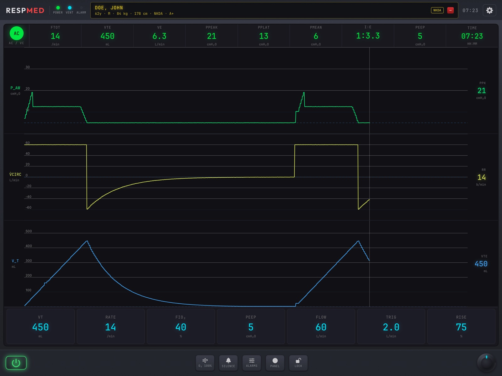Screen dimensions: 502x376
Task: Click the P_AW waveform label
Action: (x=15, y=88)
